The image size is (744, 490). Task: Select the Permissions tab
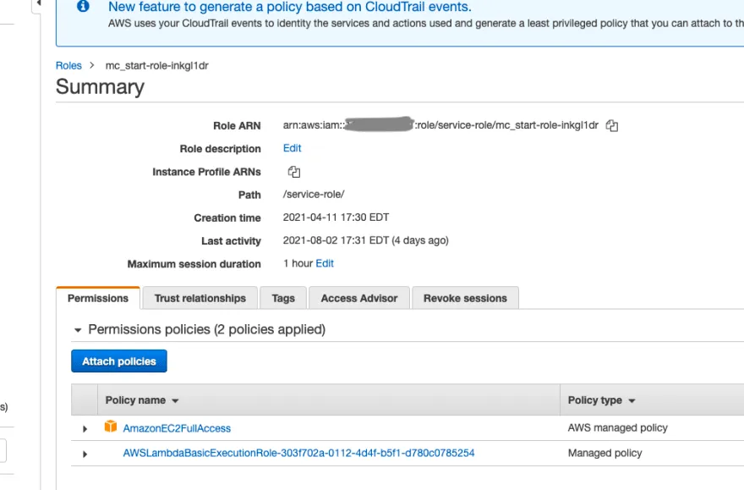[98, 298]
